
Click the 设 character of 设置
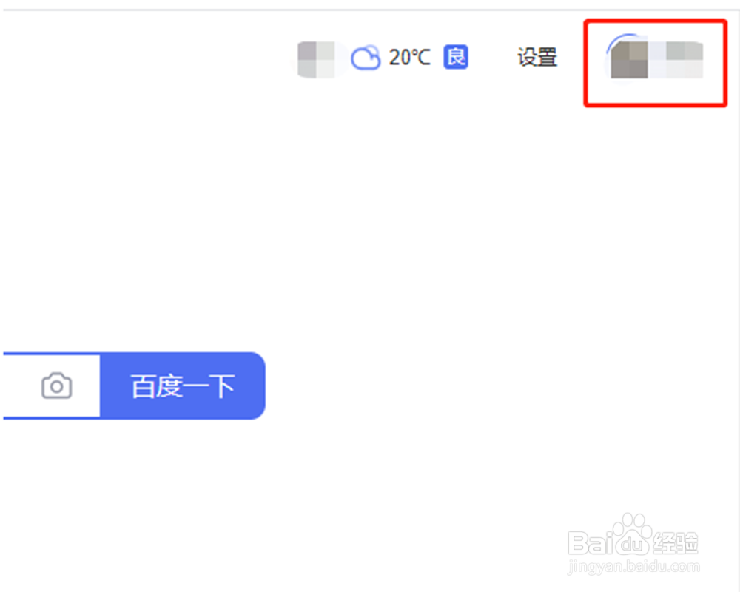(527, 58)
